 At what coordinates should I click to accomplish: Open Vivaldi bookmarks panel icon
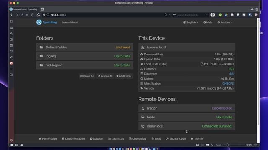(x=11, y=22)
